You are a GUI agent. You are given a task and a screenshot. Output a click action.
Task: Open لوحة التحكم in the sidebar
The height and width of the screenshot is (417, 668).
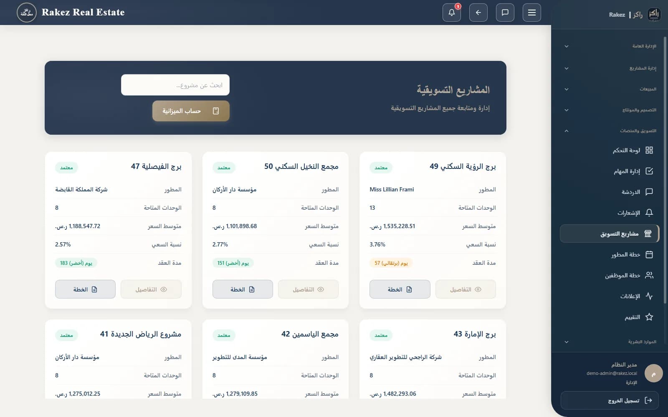coord(610,150)
